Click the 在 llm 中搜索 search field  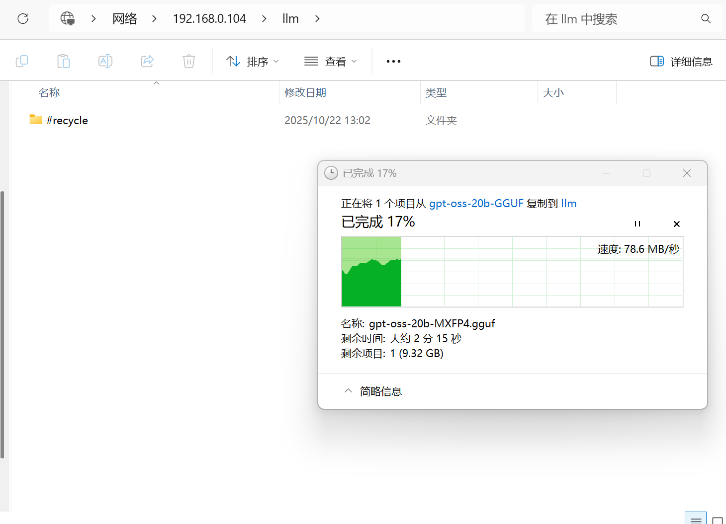pos(617,19)
